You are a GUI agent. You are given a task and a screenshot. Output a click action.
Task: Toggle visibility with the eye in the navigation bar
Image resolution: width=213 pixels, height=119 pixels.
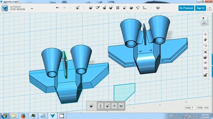[x=205, y=63]
